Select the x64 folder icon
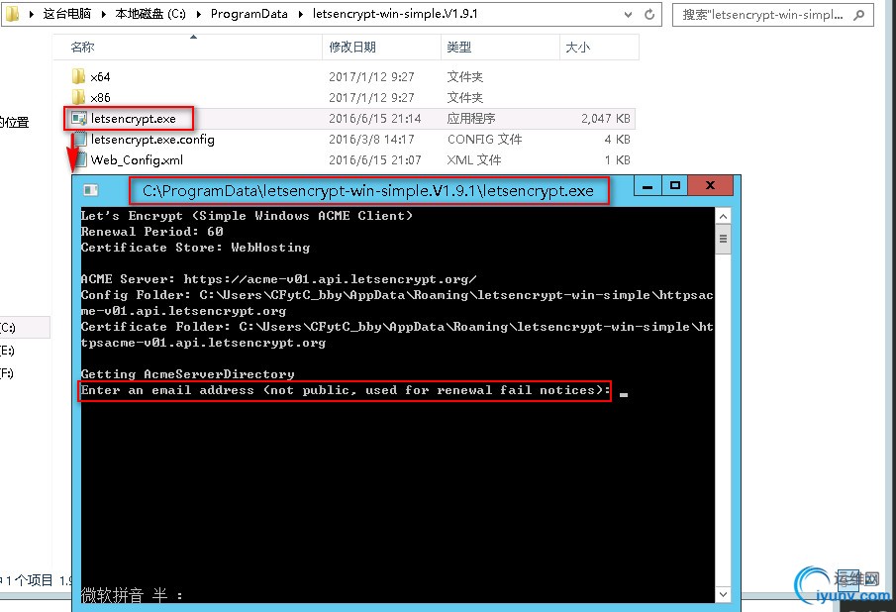Image resolution: width=896 pixels, height=612 pixels. (79, 76)
